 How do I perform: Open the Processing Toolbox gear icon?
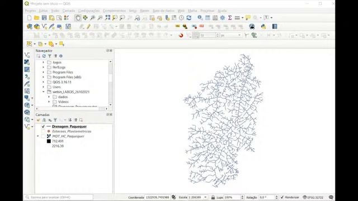tap(223, 18)
